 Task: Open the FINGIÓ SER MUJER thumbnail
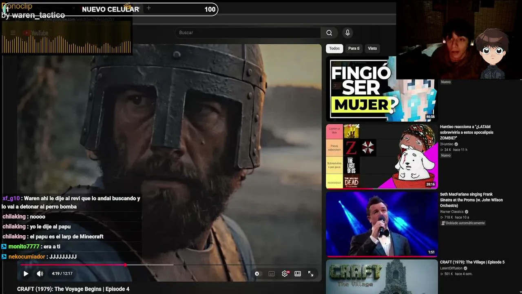point(382,89)
